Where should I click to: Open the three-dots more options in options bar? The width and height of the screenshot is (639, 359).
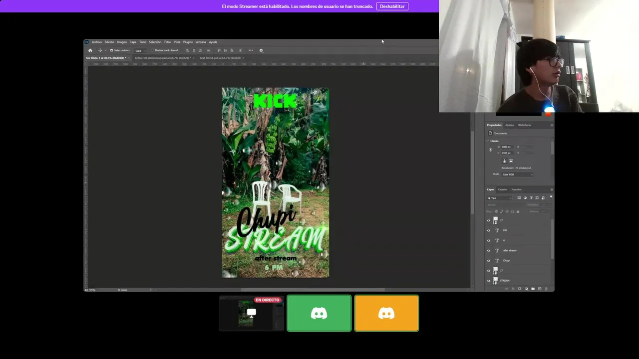pos(251,50)
